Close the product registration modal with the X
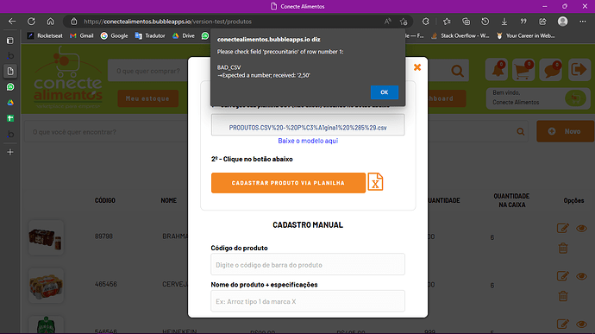Image resolution: width=595 pixels, height=334 pixels. [x=417, y=67]
